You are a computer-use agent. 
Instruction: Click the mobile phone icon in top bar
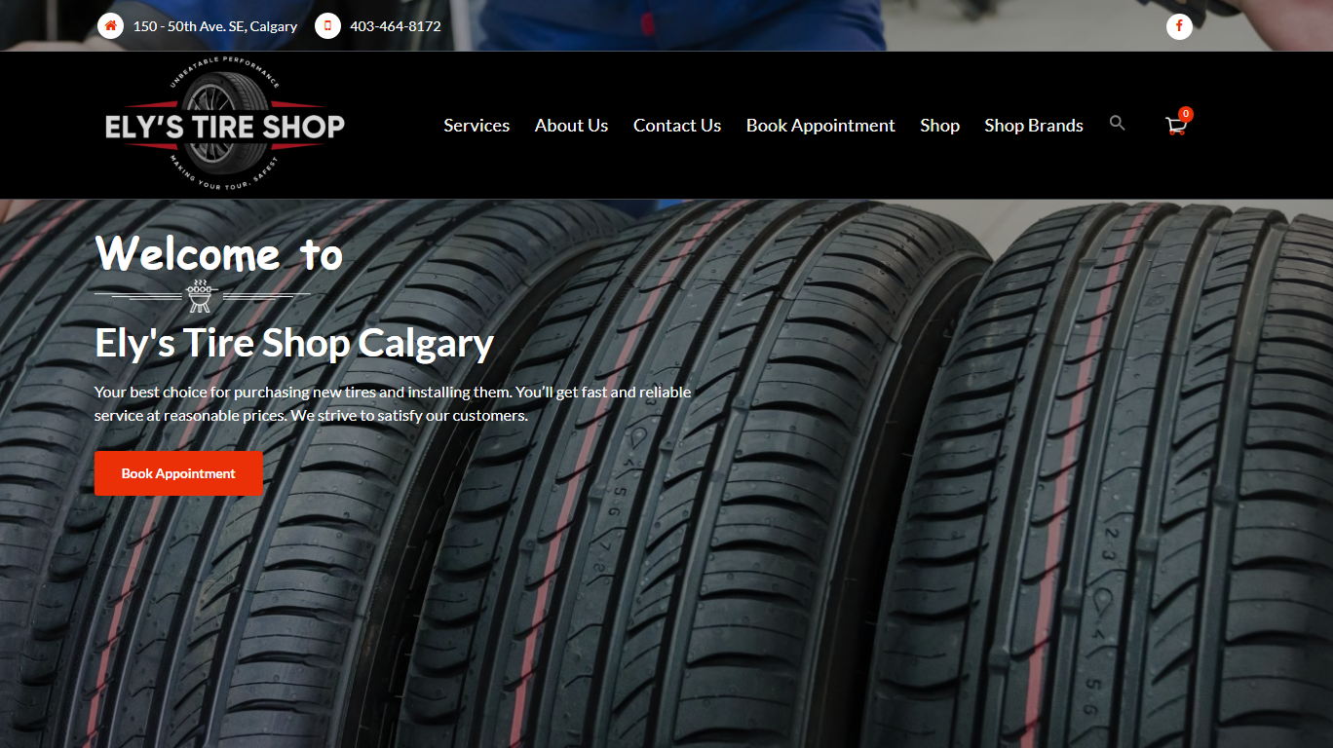(327, 26)
